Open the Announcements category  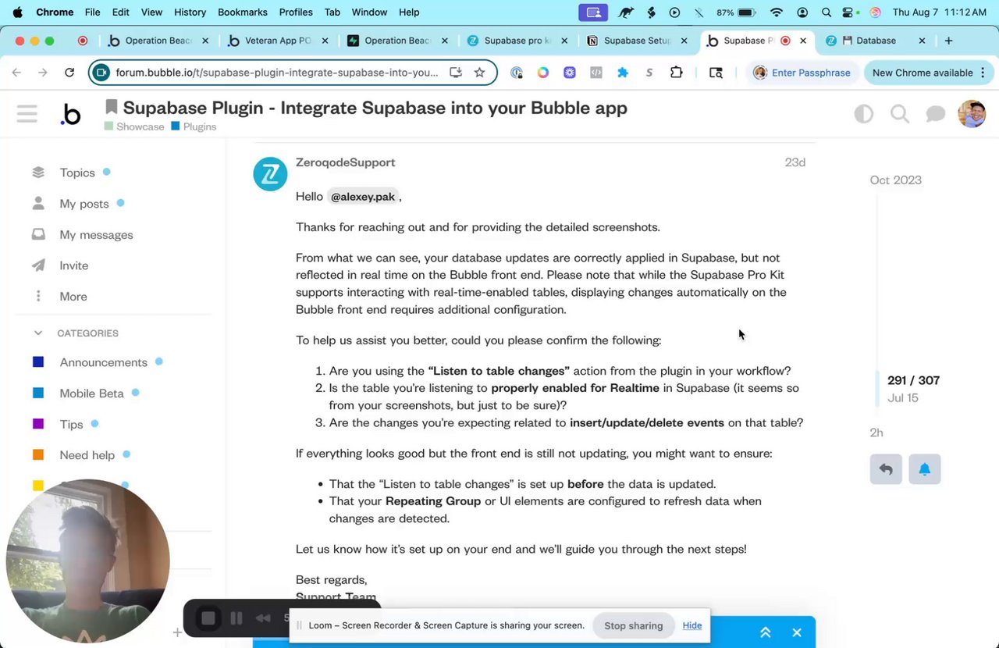pyautogui.click(x=103, y=362)
